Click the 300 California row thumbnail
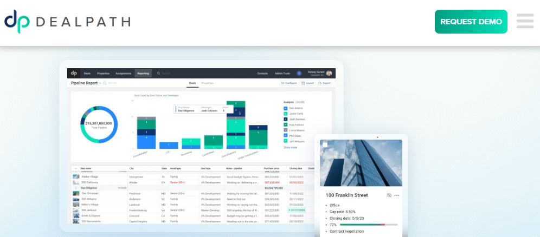 coord(76,182)
